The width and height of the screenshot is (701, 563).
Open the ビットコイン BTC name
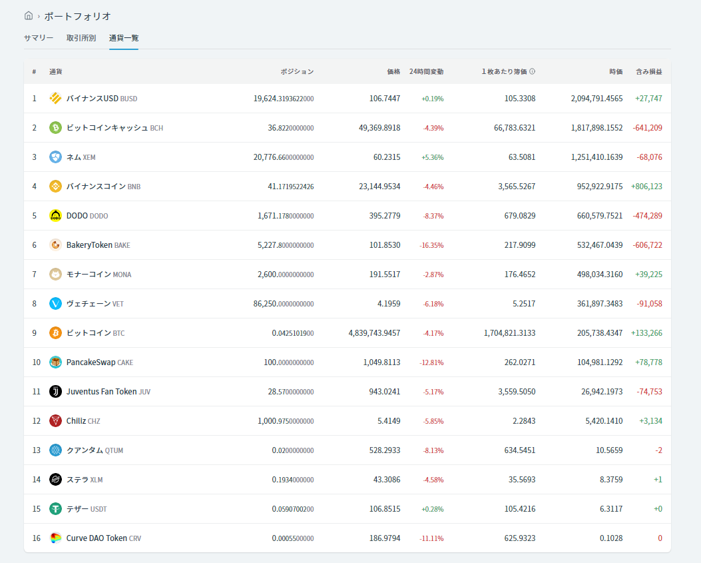click(96, 333)
